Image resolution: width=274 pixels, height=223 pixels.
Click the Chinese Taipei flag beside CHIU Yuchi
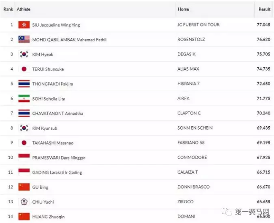[24, 202]
